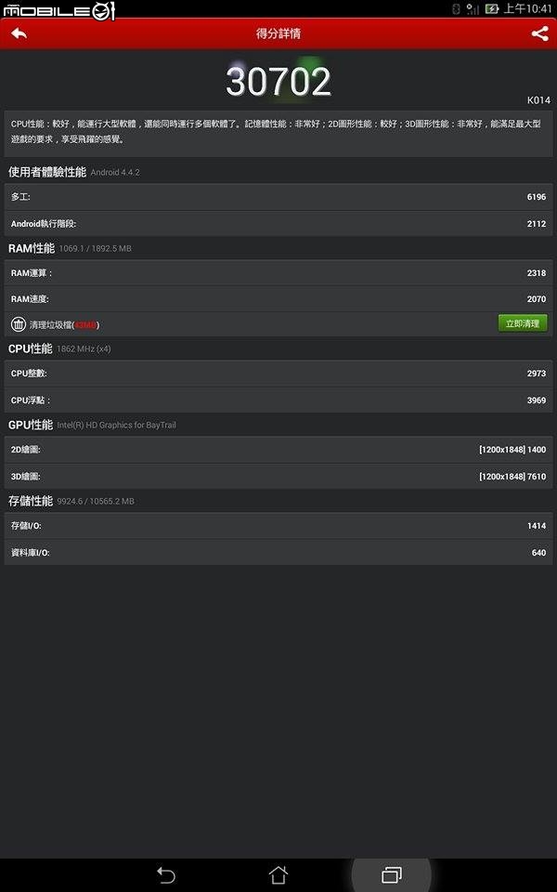
Task: Tap the Android back navigation button
Action: tap(166, 874)
